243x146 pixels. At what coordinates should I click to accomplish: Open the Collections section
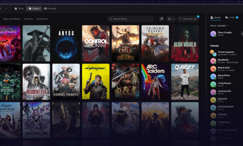pyautogui.click(x=42, y=19)
